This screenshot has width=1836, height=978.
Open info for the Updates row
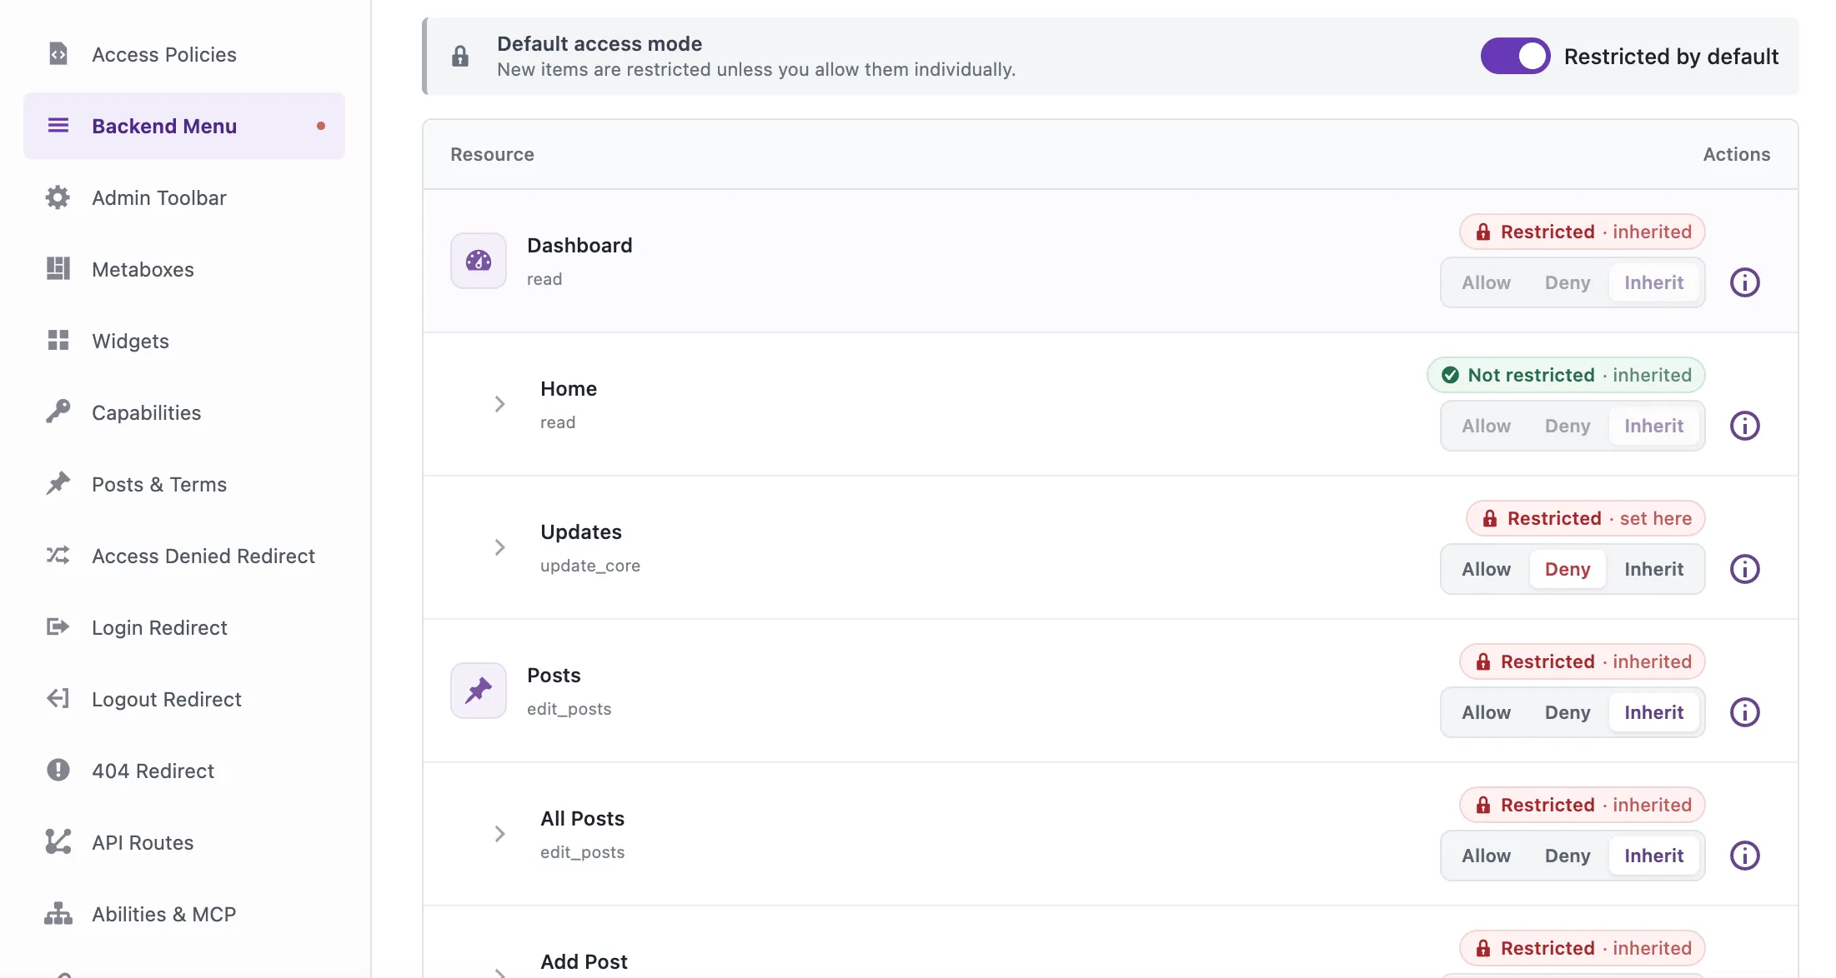click(1744, 569)
